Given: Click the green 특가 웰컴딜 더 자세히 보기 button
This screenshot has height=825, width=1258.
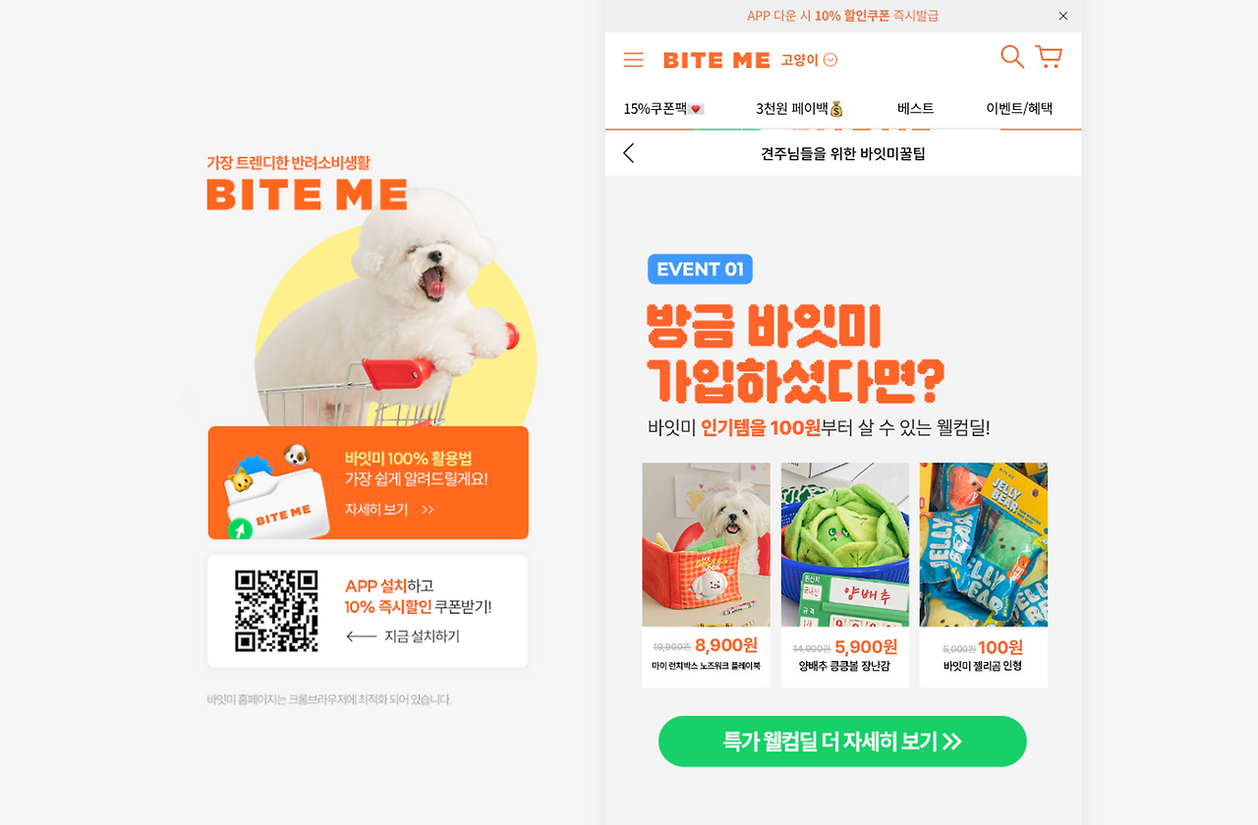Looking at the screenshot, I should tap(842, 742).
